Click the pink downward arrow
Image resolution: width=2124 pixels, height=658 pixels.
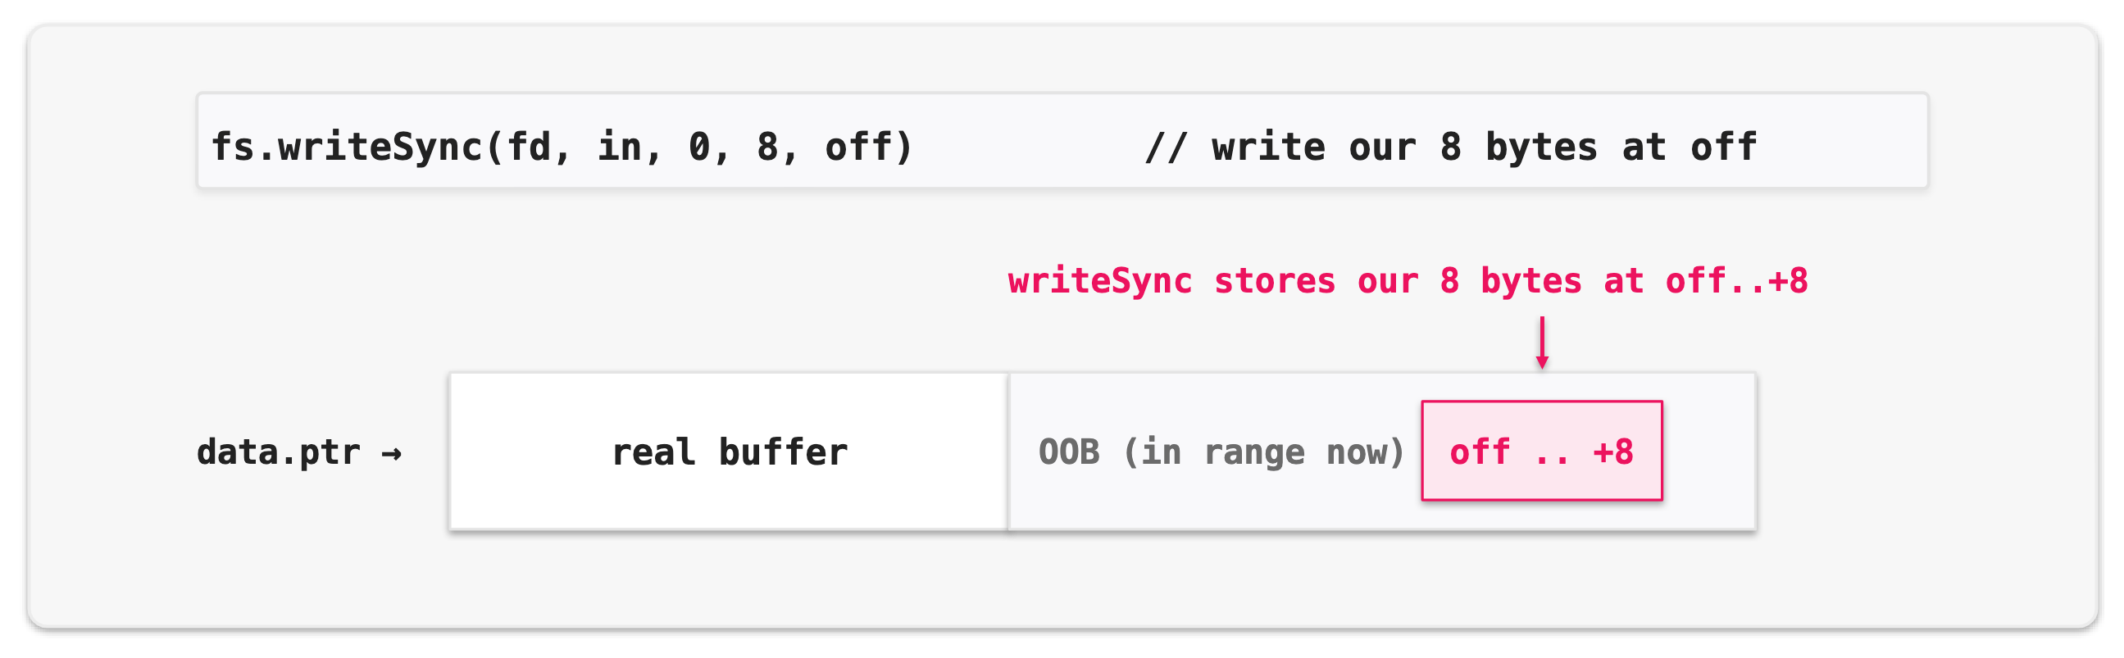pos(1542,343)
